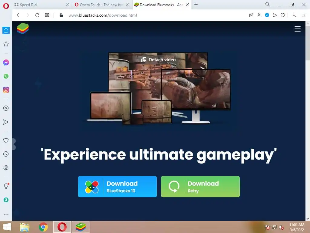Viewport: 310px width, 233px height.
Task: Open the downloads panel
Action: [294, 15]
